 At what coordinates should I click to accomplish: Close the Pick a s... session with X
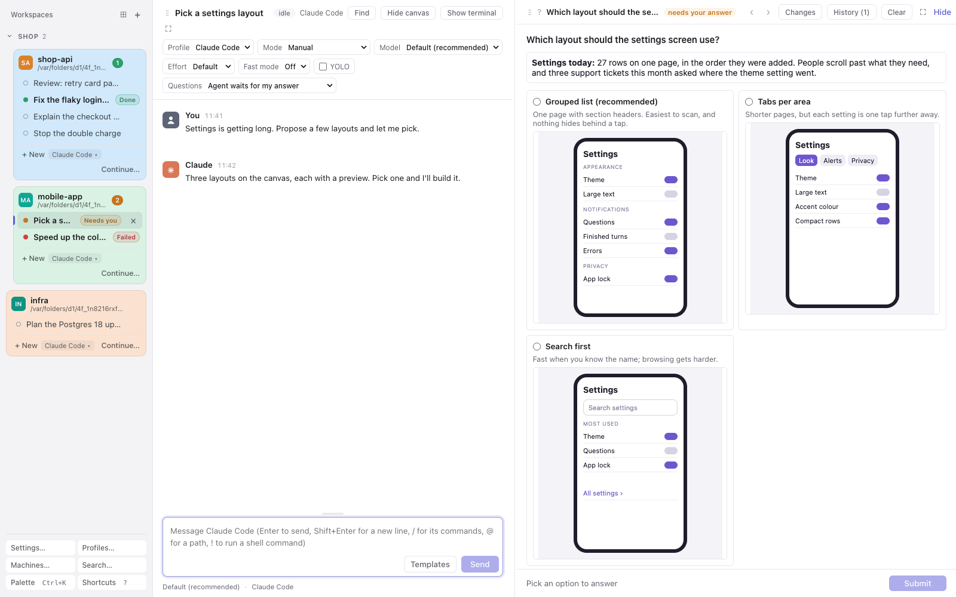click(x=133, y=221)
